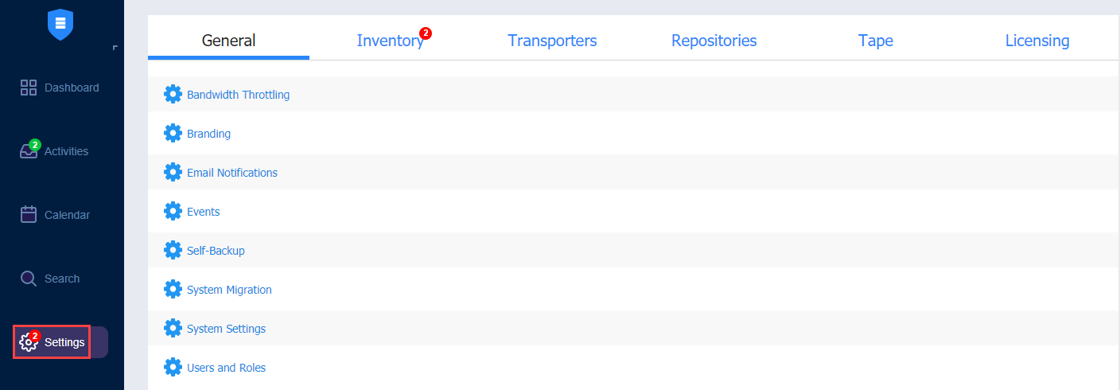Open the Dashboard grid icon
This screenshot has height=390, width=1120.
[29, 88]
